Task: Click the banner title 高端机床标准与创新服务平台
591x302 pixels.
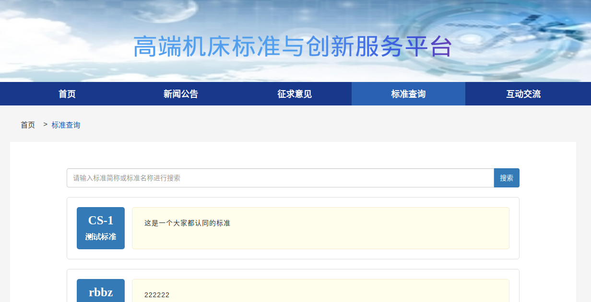Action: [x=293, y=47]
